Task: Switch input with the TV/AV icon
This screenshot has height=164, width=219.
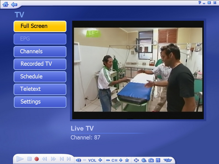Action: [168, 160]
